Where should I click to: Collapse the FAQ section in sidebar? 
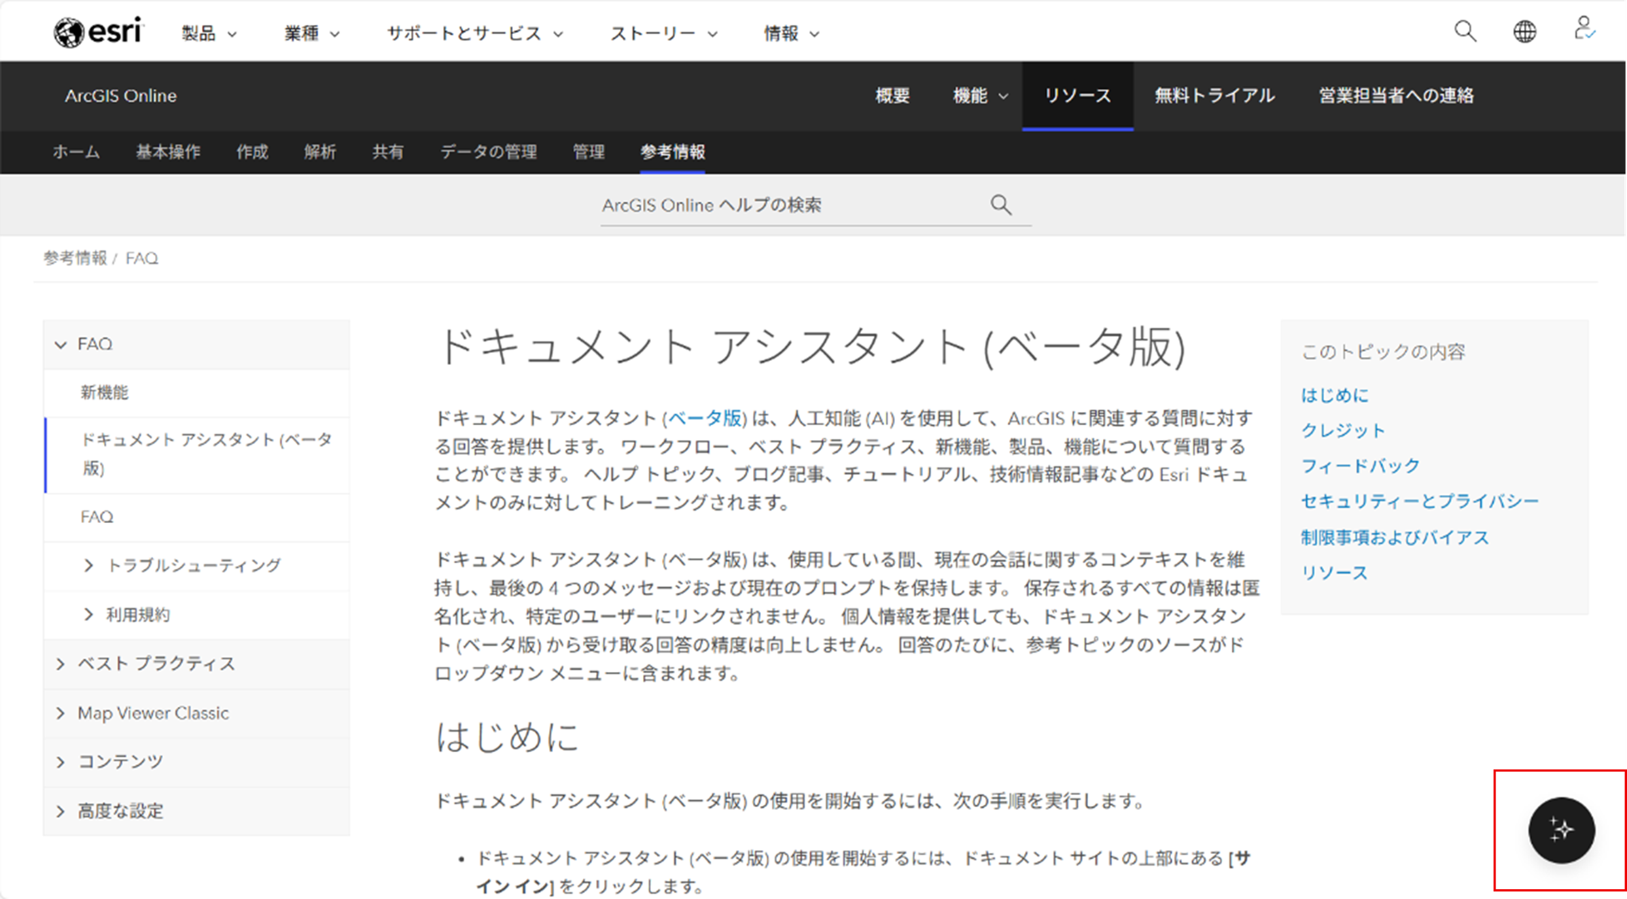[61, 345]
